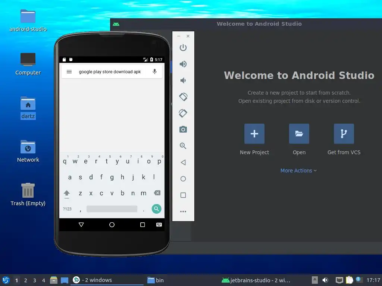Image resolution: width=382 pixels, height=286 pixels.
Task: Select the Computer desktop icon
Action: click(28, 64)
